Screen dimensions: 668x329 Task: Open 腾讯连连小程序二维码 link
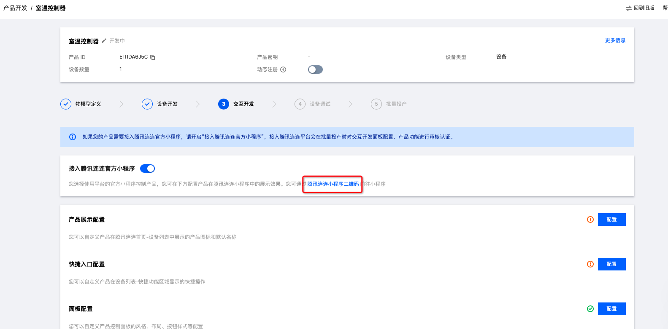(x=333, y=184)
